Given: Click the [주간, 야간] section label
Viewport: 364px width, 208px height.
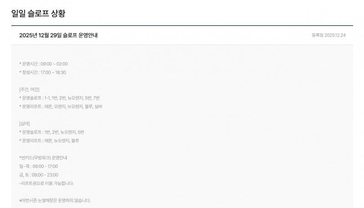Looking at the screenshot, I should point(29,89).
